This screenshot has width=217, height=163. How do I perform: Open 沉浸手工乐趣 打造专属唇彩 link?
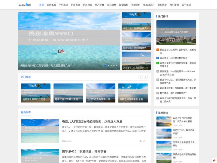184,144
